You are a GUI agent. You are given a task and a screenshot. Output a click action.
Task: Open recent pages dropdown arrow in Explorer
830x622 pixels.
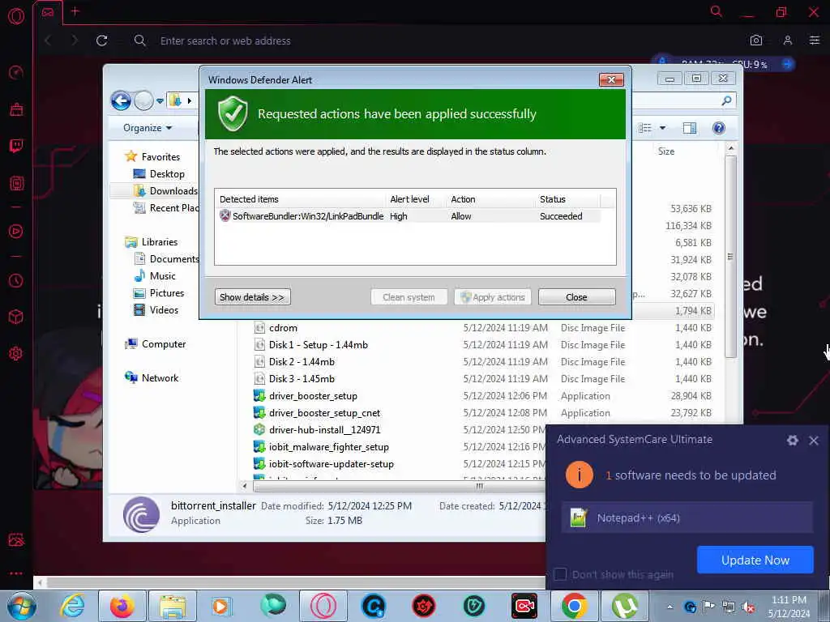click(x=160, y=100)
